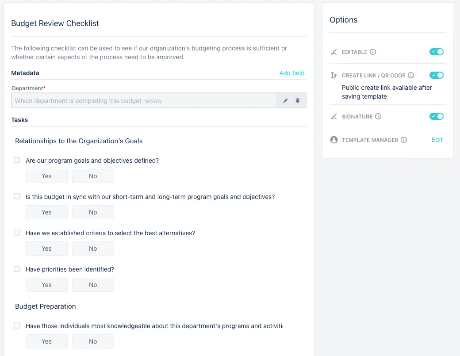Select 'Yes' for program goals defined question
Image resolution: width=460 pixels, height=356 pixels.
[46, 176]
